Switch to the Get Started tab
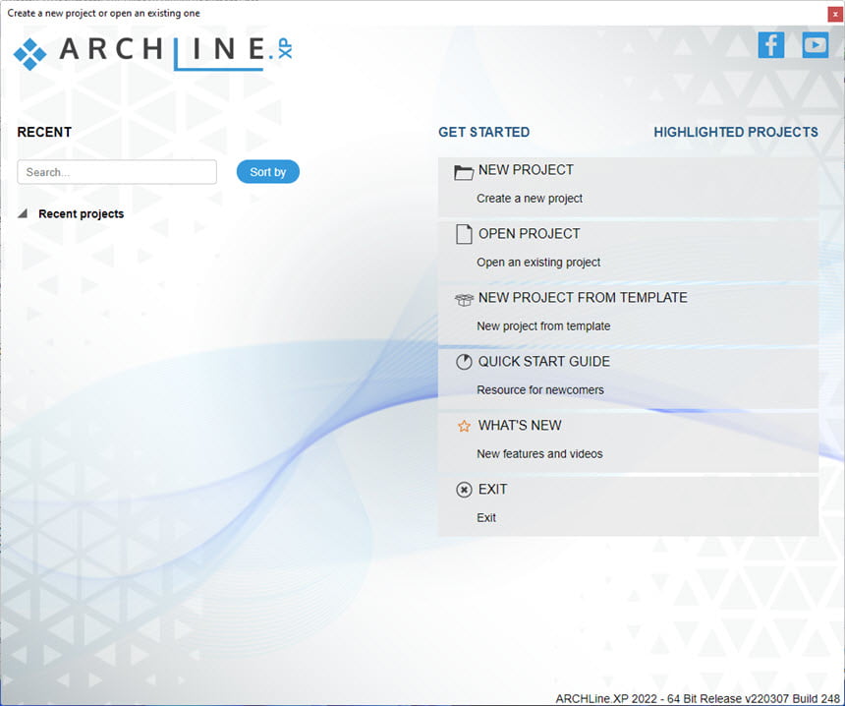The height and width of the screenshot is (706, 845). (x=483, y=132)
